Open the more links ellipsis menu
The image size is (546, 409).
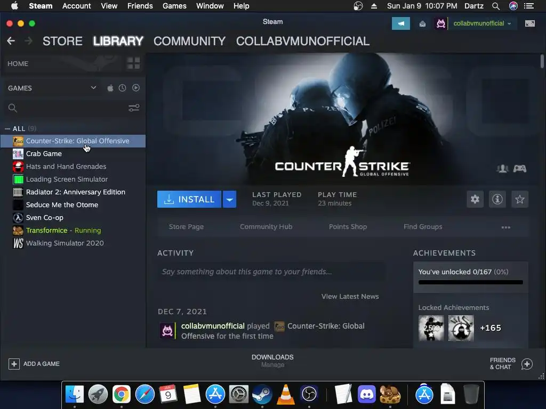coord(505,227)
